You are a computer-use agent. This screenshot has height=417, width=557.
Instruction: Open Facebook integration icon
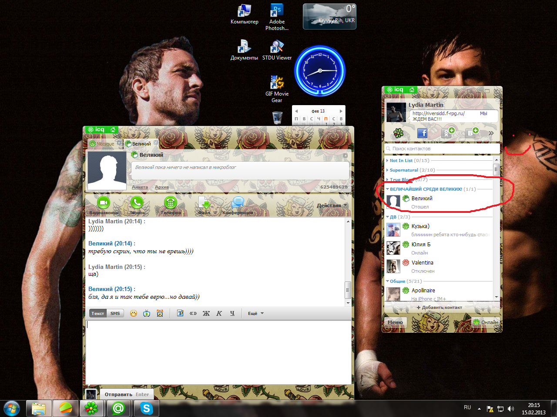click(x=422, y=133)
